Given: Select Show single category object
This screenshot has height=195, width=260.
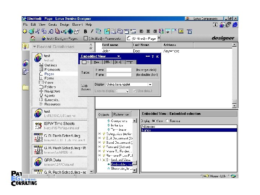Looking at the screenshot, I should pos(122,169).
